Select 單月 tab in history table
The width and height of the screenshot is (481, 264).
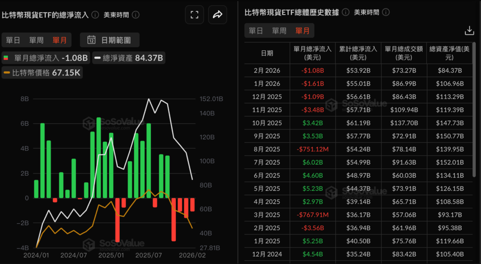(303, 30)
